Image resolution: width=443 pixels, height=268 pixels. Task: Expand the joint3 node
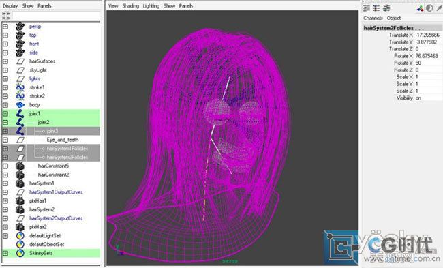5,131
